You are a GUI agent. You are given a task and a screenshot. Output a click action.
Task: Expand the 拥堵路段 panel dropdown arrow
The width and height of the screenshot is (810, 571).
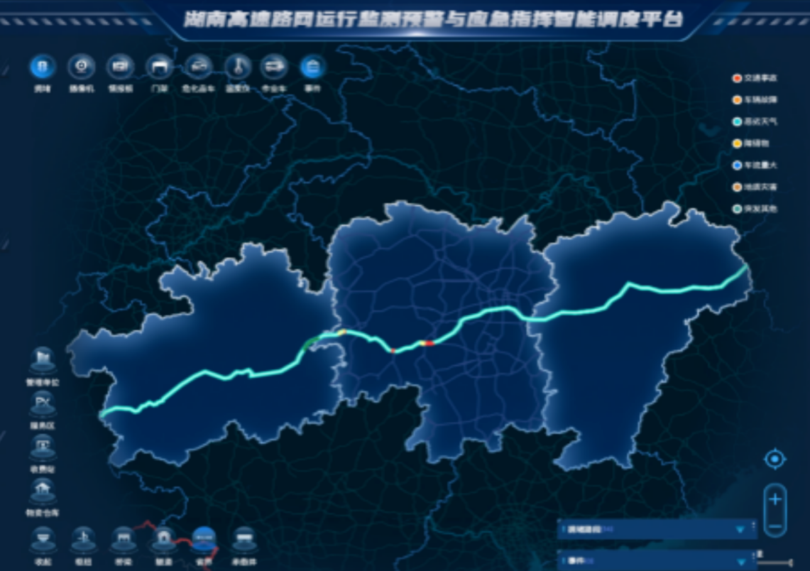point(741,529)
